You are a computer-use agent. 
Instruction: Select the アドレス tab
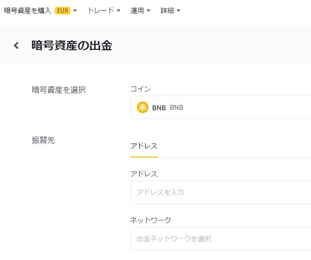pyautogui.click(x=144, y=146)
